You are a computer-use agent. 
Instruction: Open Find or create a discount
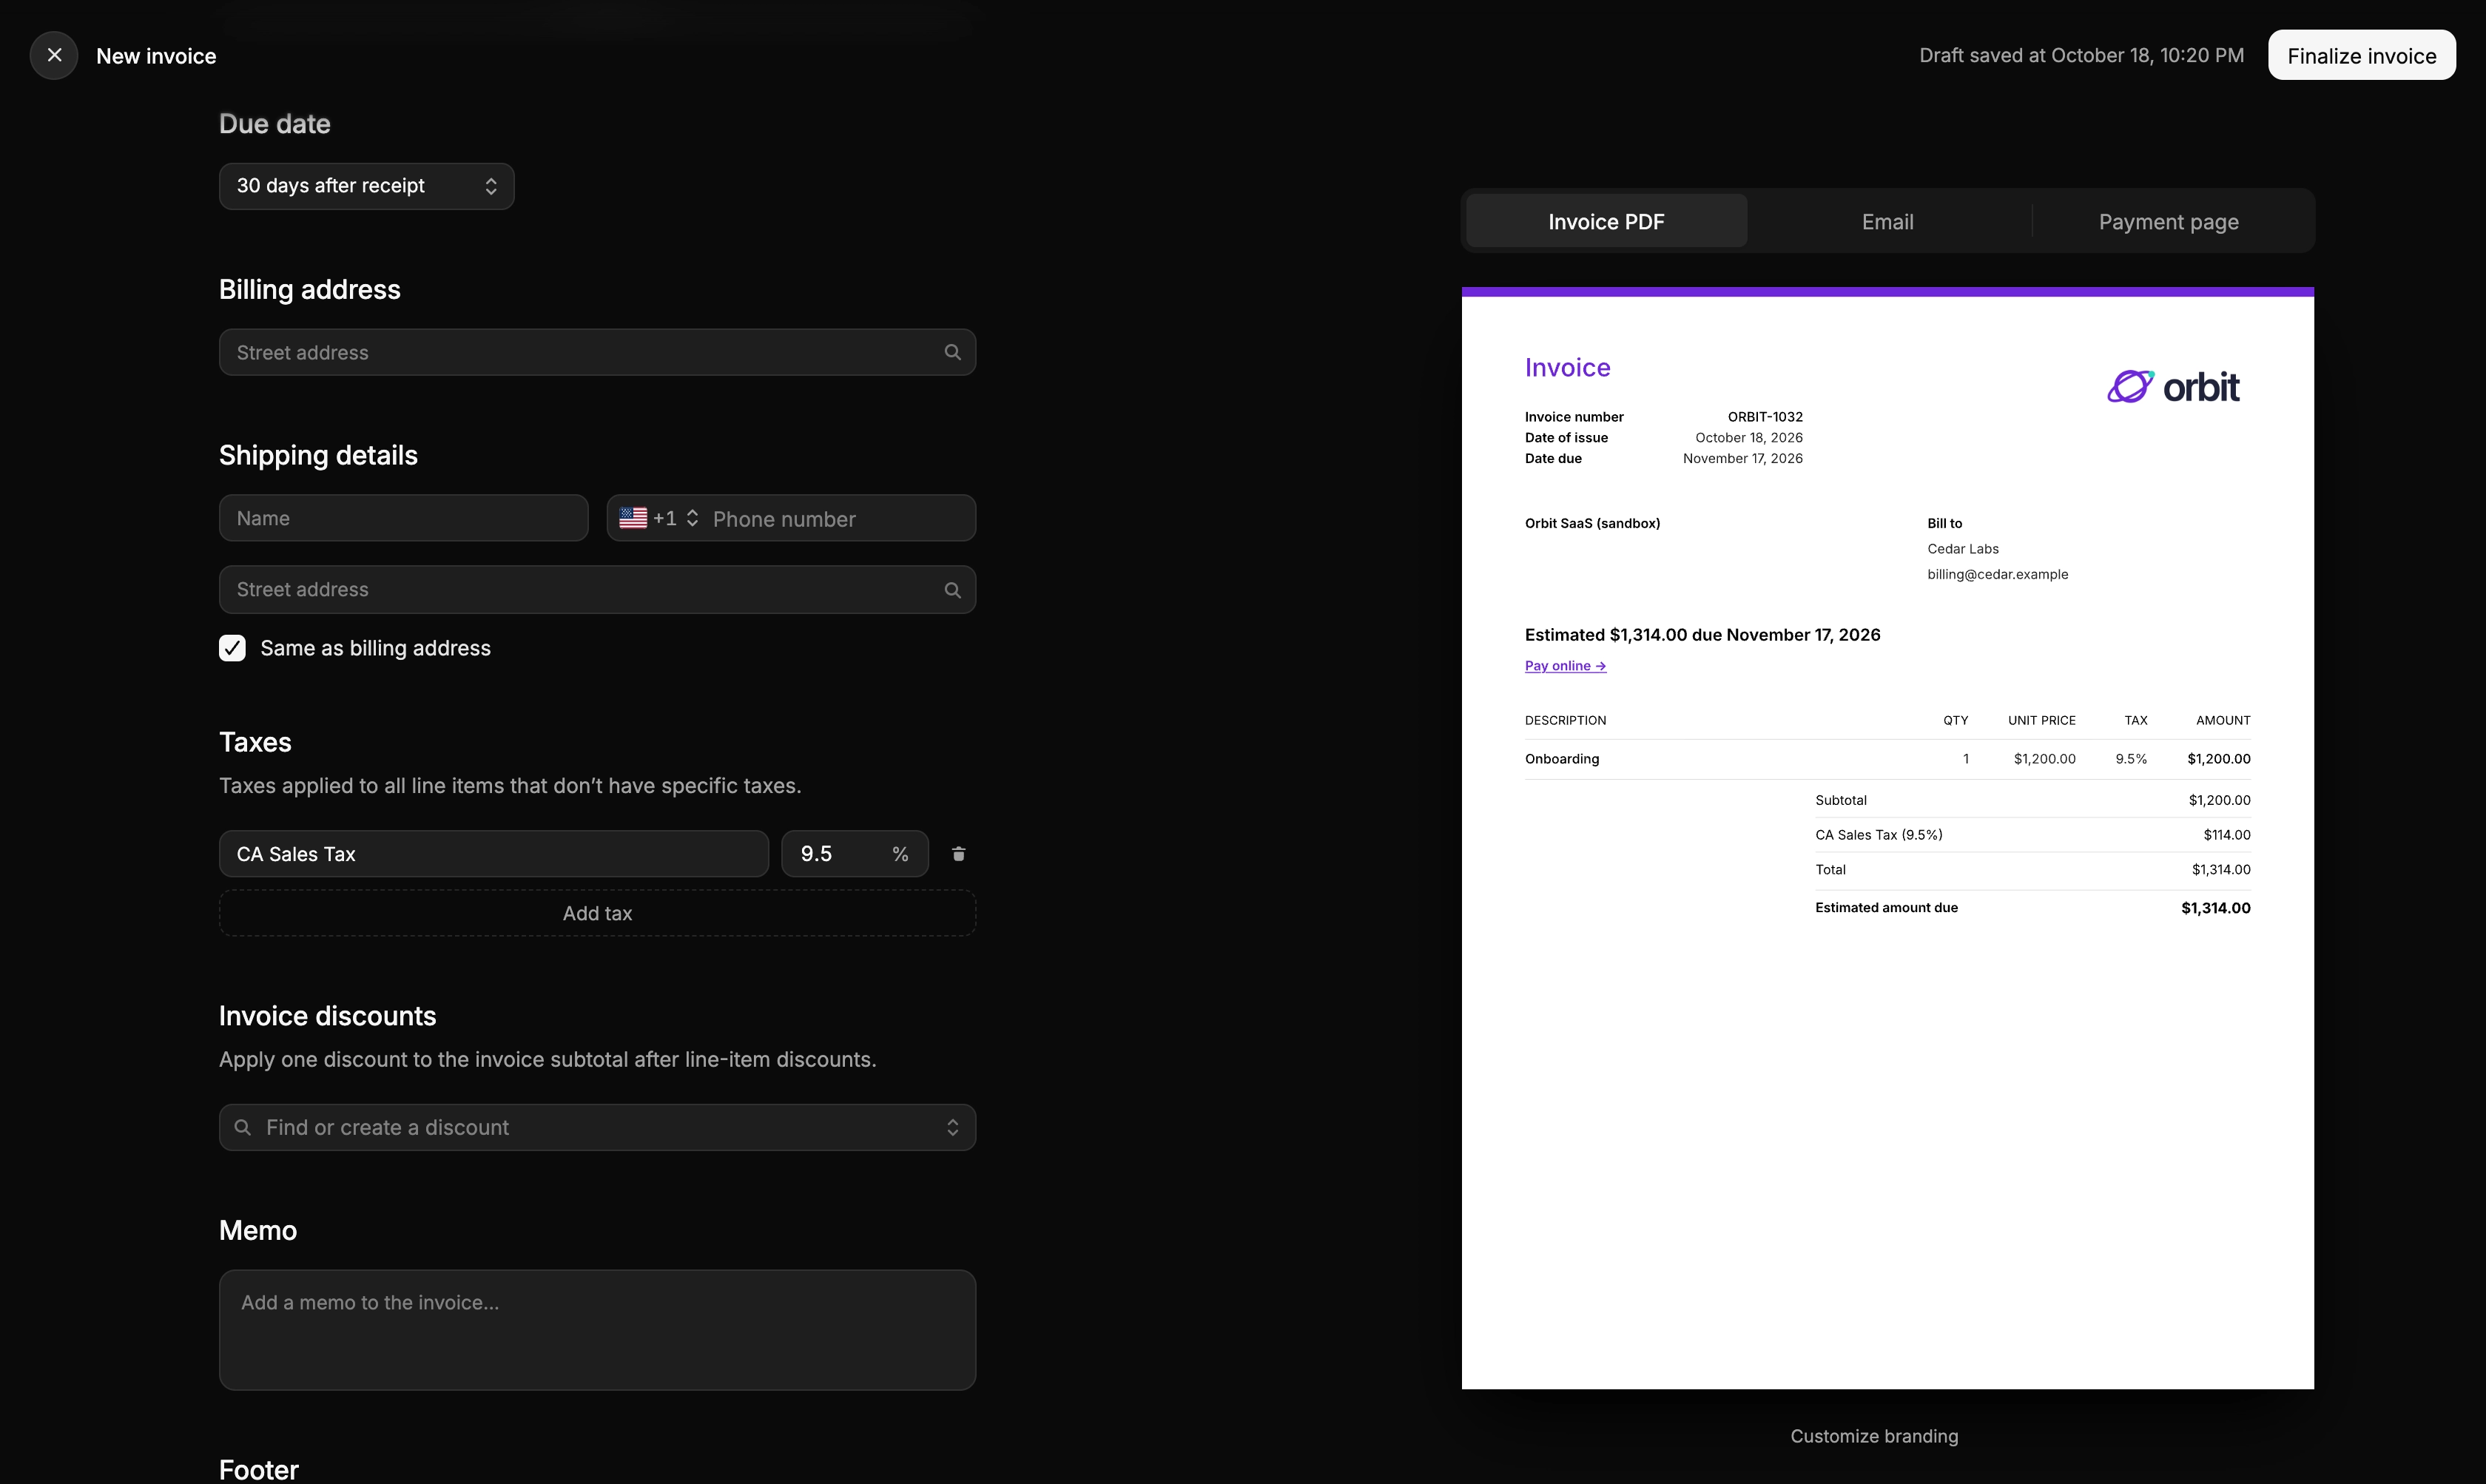597,1127
